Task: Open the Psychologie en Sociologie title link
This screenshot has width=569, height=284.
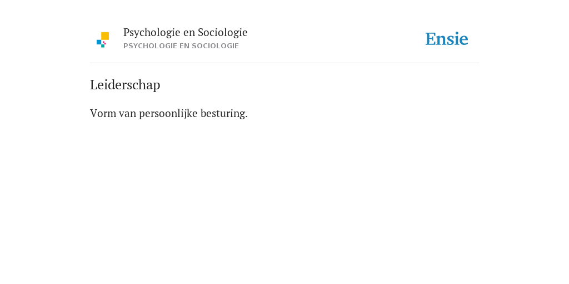Action: pyautogui.click(x=185, y=33)
